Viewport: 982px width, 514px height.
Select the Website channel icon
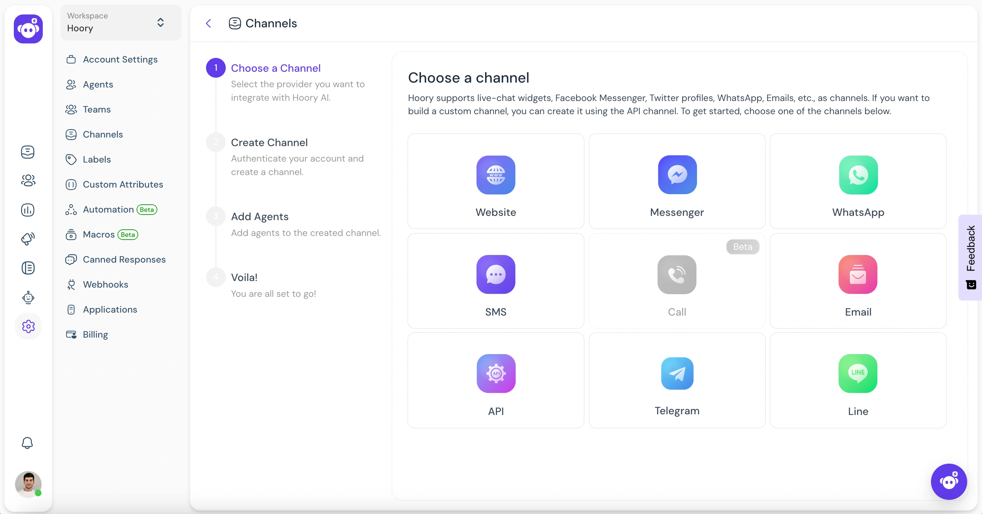(x=496, y=175)
